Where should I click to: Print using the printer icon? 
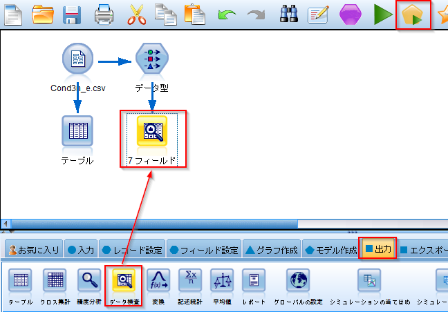pyautogui.click(x=104, y=14)
